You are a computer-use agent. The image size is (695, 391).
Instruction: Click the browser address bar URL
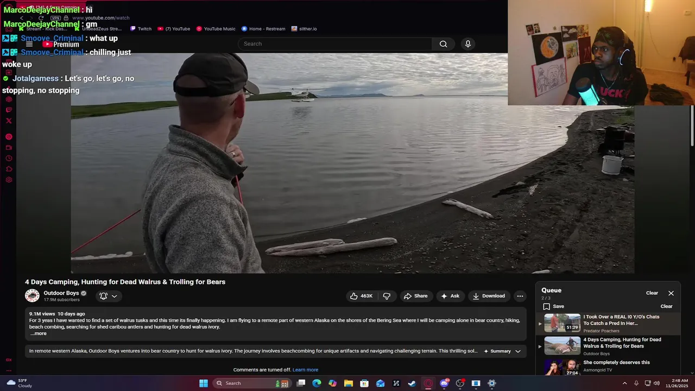click(100, 18)
